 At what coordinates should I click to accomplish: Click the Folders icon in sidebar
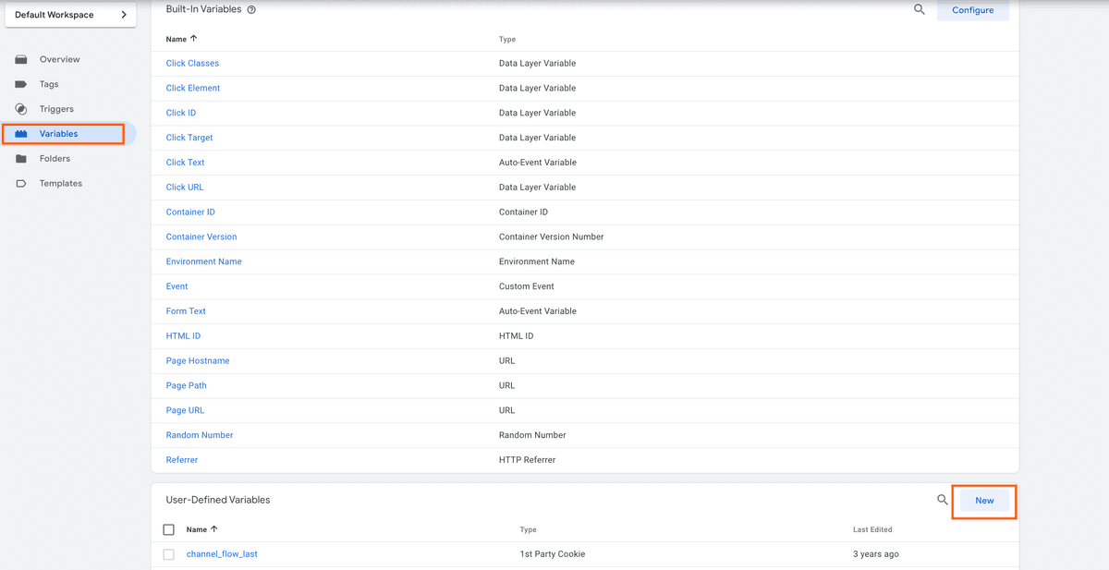point(21,159)
